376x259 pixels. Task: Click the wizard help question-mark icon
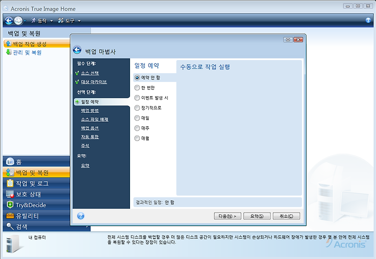(x=81, y=216)
